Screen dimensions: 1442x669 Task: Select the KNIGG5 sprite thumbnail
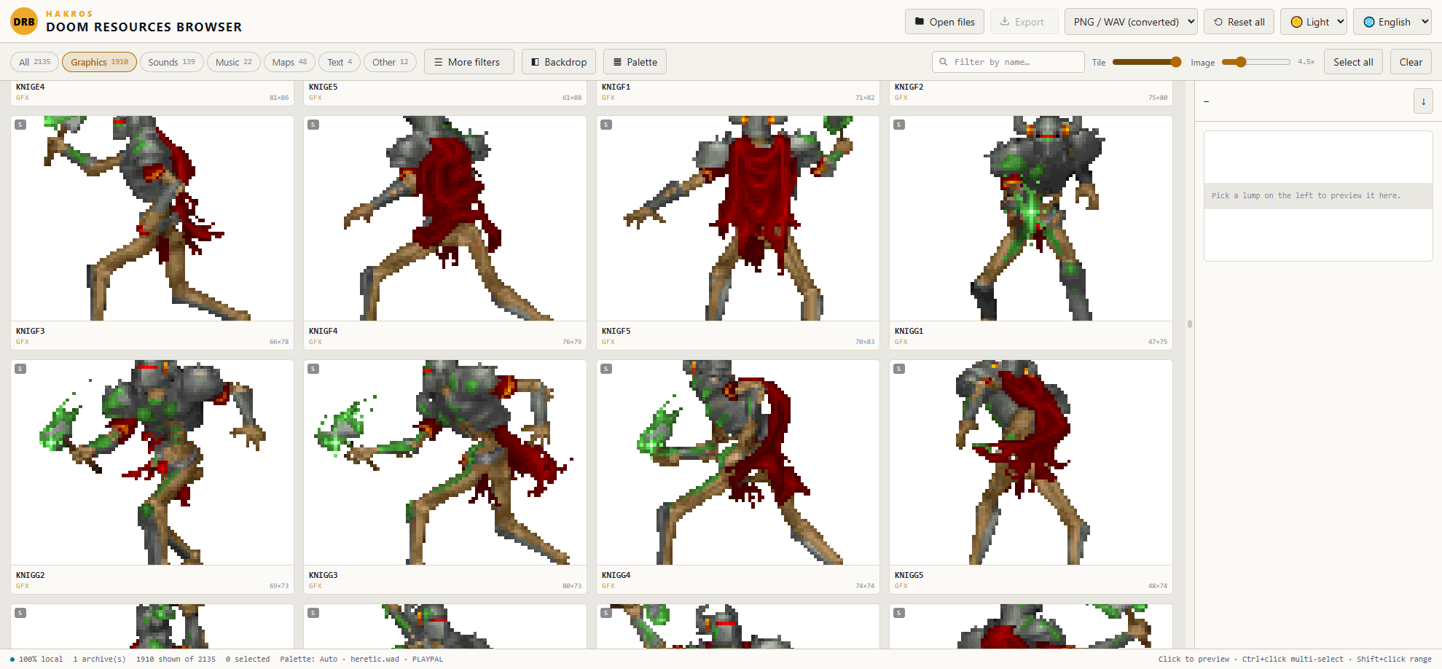point(1031,463)
